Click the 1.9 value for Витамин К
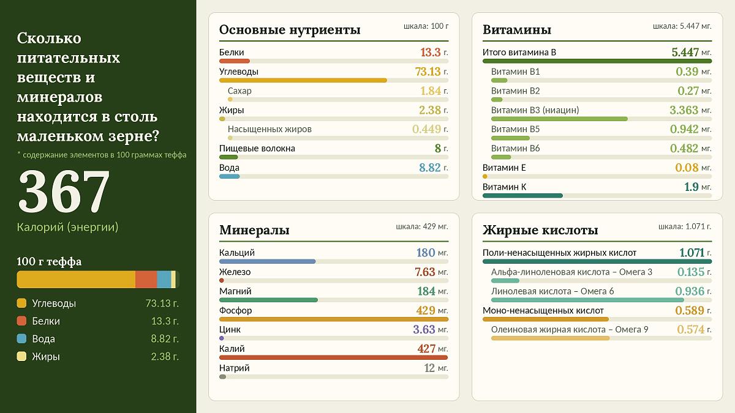The width and height of the screenshot is (735, 413). coord(692,187)
